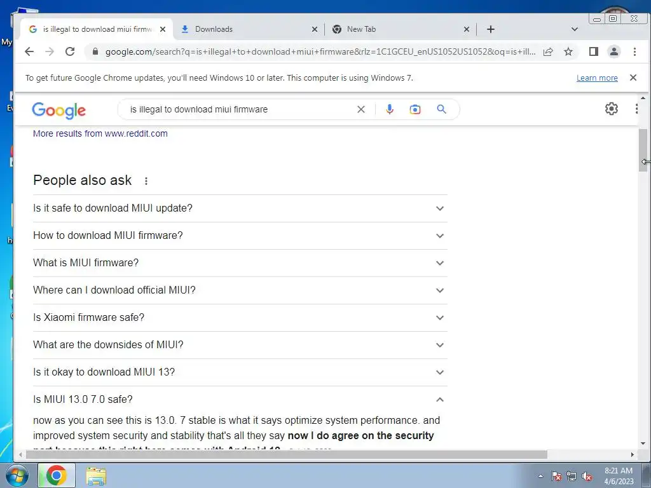Share this page icon in address bar
The image size is (651, 488).
(548, 51)
